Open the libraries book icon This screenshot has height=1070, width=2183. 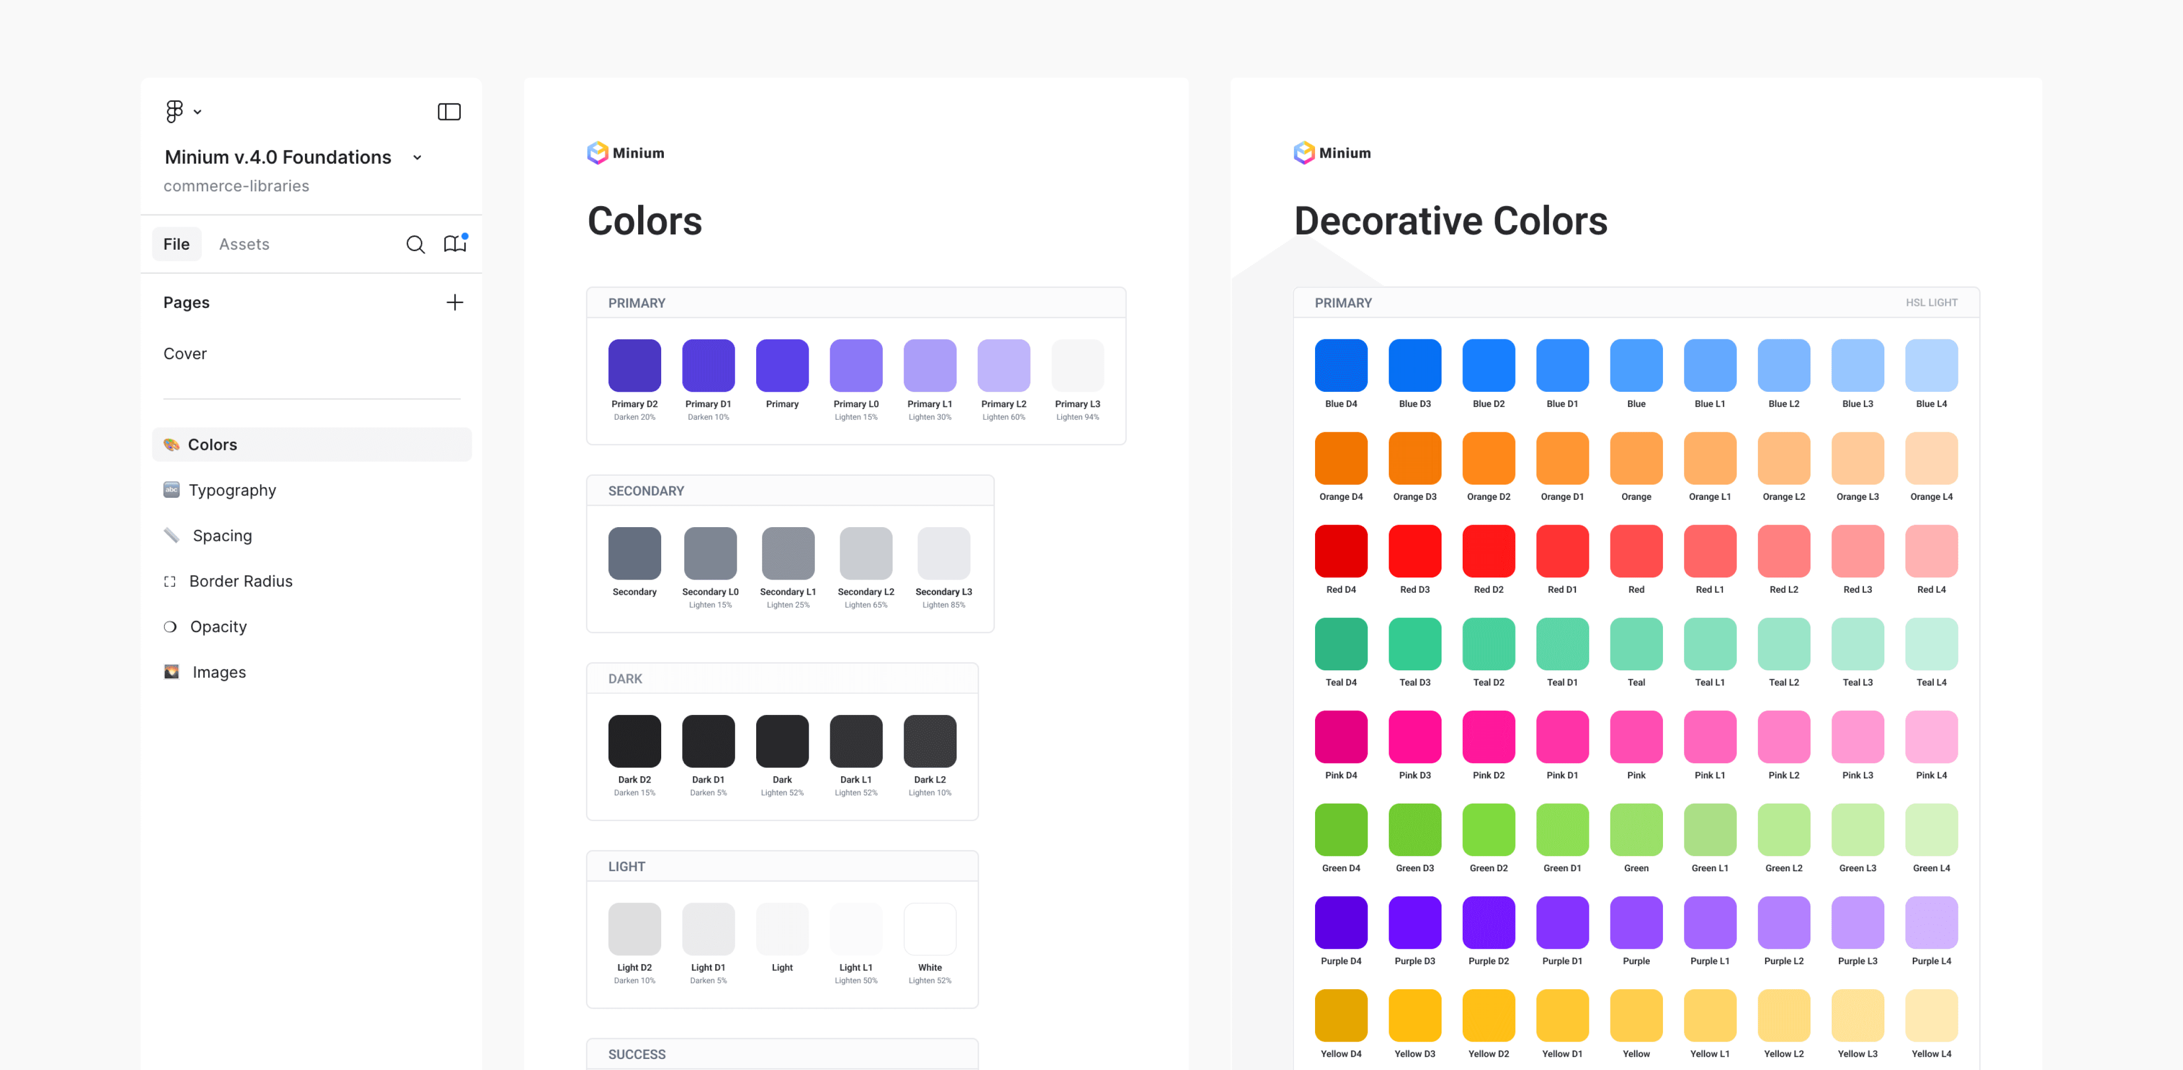point(455,244)
